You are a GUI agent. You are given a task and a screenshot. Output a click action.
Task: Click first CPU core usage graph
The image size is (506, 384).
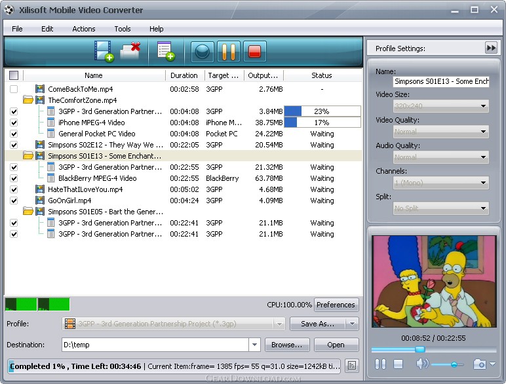[21, 304]
